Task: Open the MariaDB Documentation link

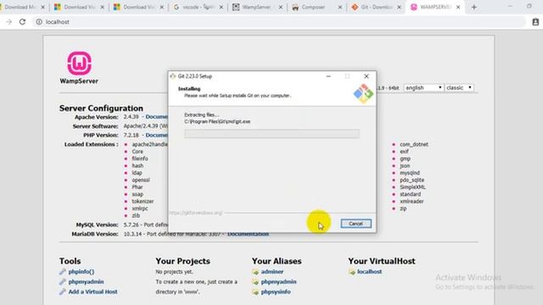Action: point(248,234)
